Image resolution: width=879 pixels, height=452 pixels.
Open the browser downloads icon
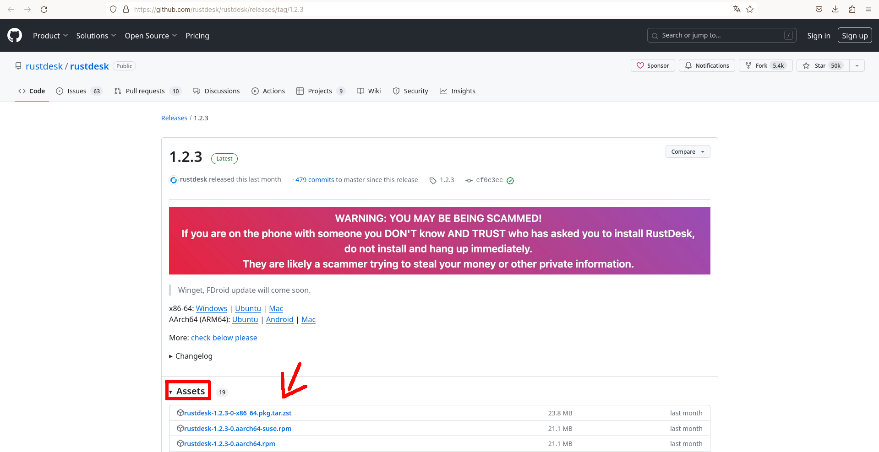click(835, 9)
